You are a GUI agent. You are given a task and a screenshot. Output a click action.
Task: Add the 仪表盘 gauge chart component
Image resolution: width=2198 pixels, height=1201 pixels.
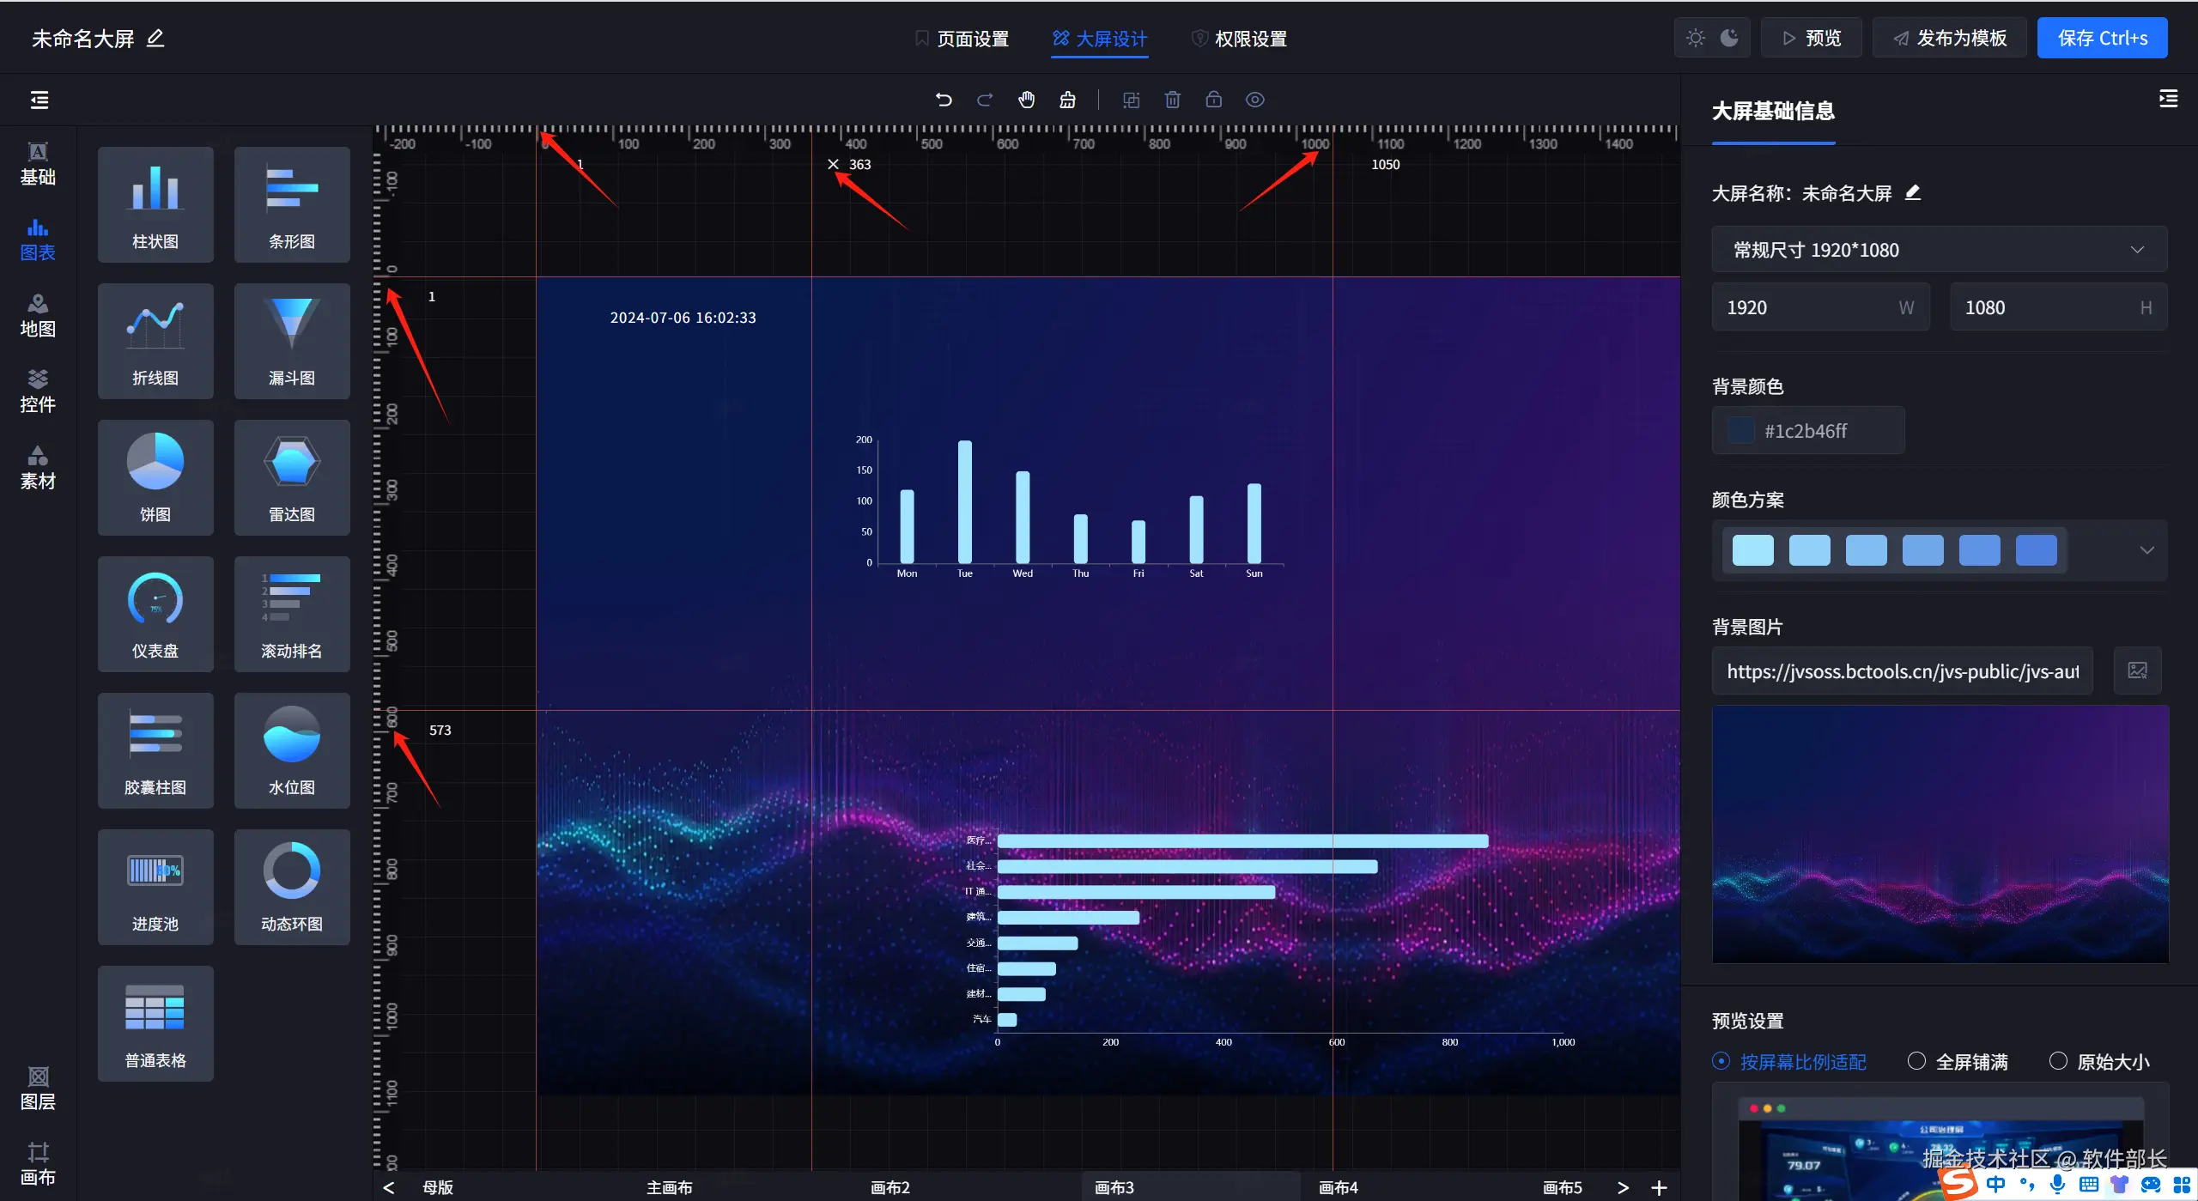[x=155, y=614]
